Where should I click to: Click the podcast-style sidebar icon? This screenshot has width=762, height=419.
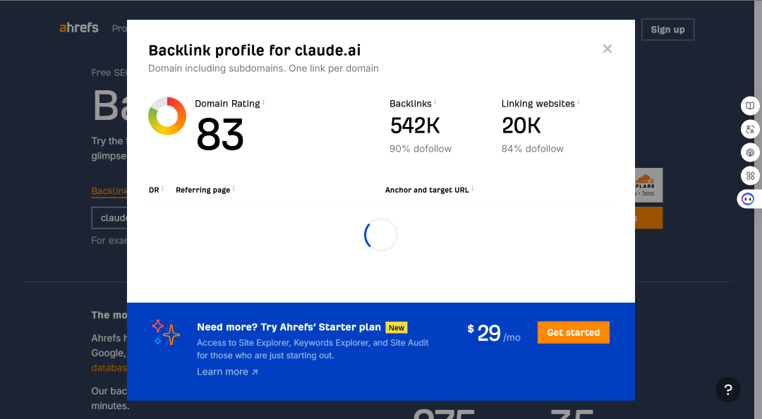tap(750, 152)
